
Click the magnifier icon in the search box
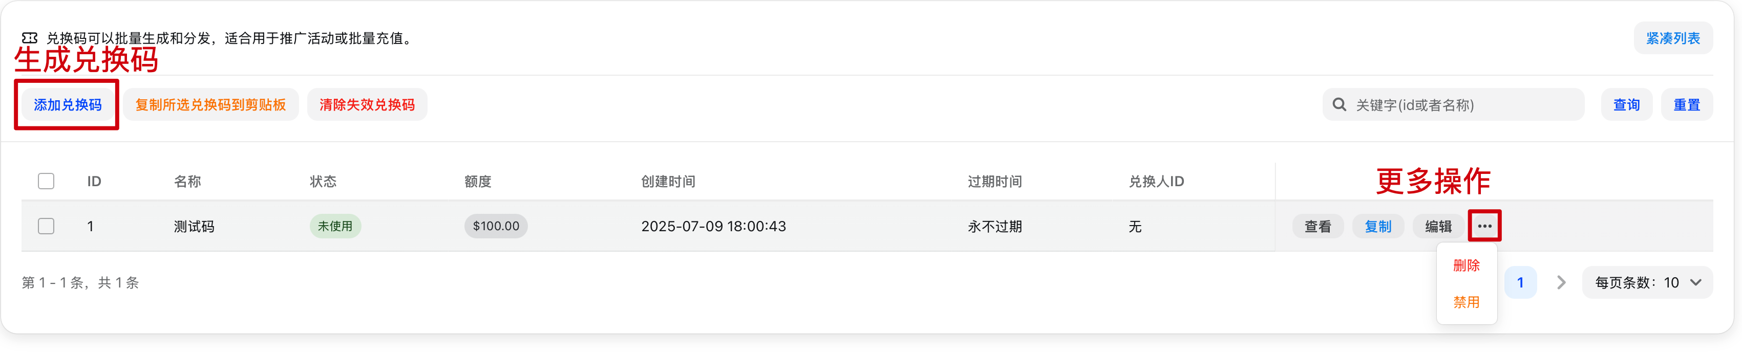[1340, 104]
